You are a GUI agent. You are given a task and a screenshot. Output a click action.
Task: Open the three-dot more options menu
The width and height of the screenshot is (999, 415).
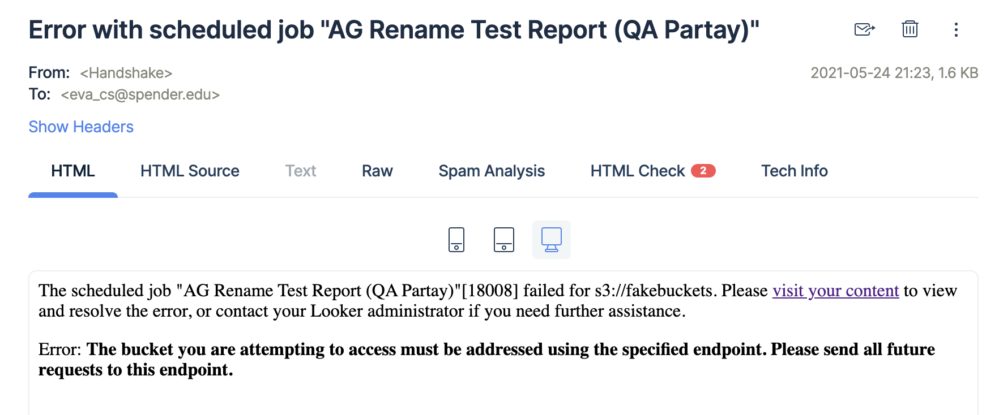(x=956, y=29)
